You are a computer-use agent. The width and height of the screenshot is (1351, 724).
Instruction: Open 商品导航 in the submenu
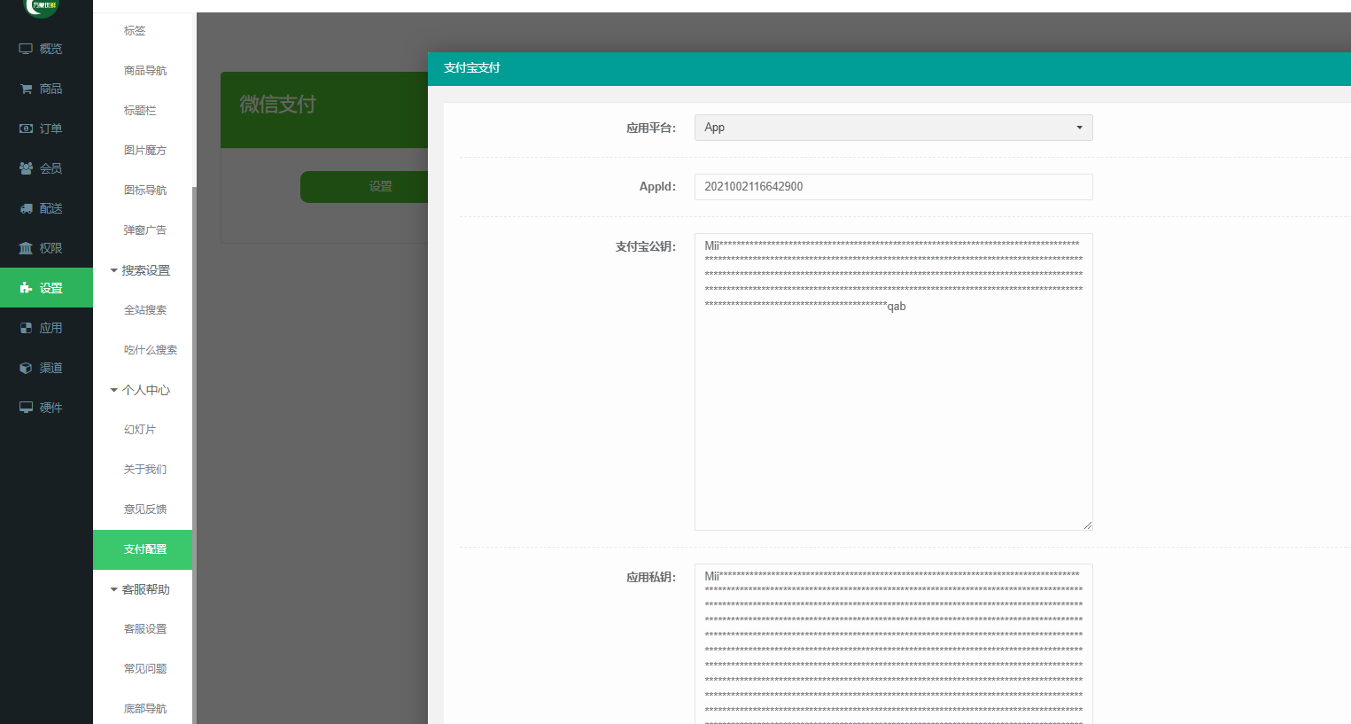point(145,71)
